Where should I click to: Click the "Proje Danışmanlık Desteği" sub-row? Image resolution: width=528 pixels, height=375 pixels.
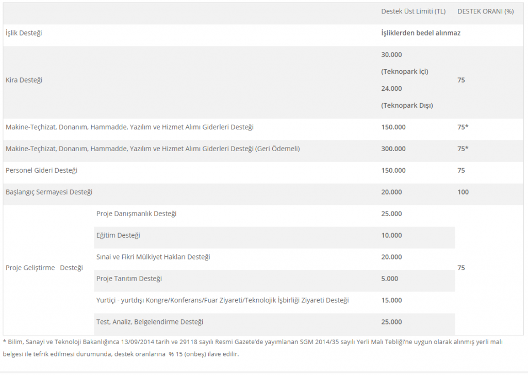136,214
